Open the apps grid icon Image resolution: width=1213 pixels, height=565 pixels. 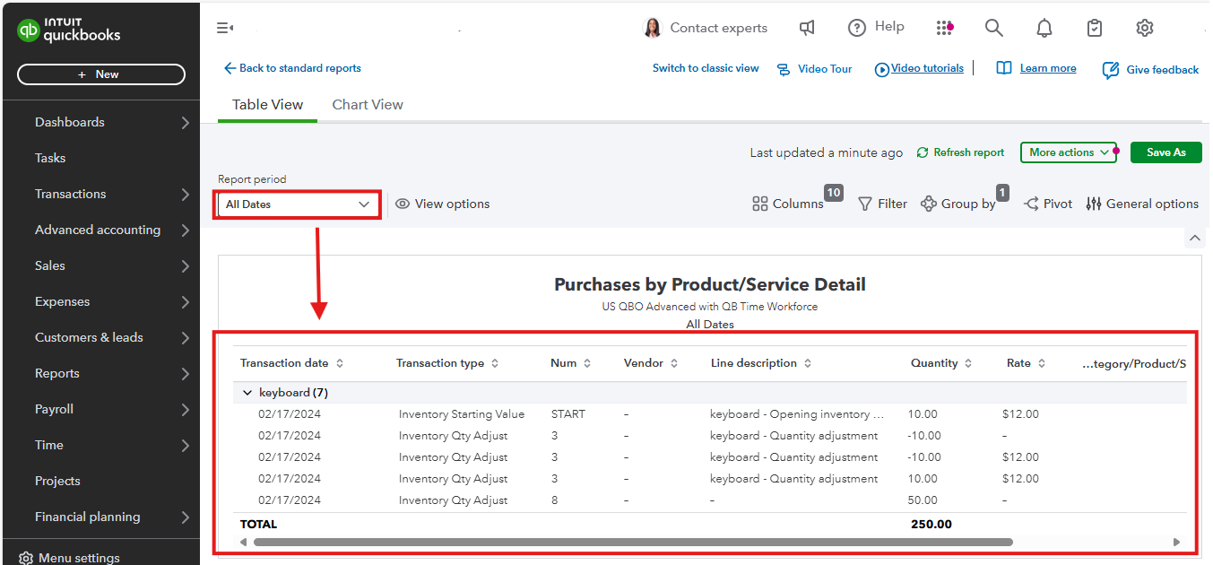pos(944,28)
